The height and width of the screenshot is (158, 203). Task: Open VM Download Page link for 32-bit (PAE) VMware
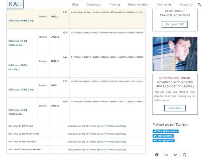point(106,134)
